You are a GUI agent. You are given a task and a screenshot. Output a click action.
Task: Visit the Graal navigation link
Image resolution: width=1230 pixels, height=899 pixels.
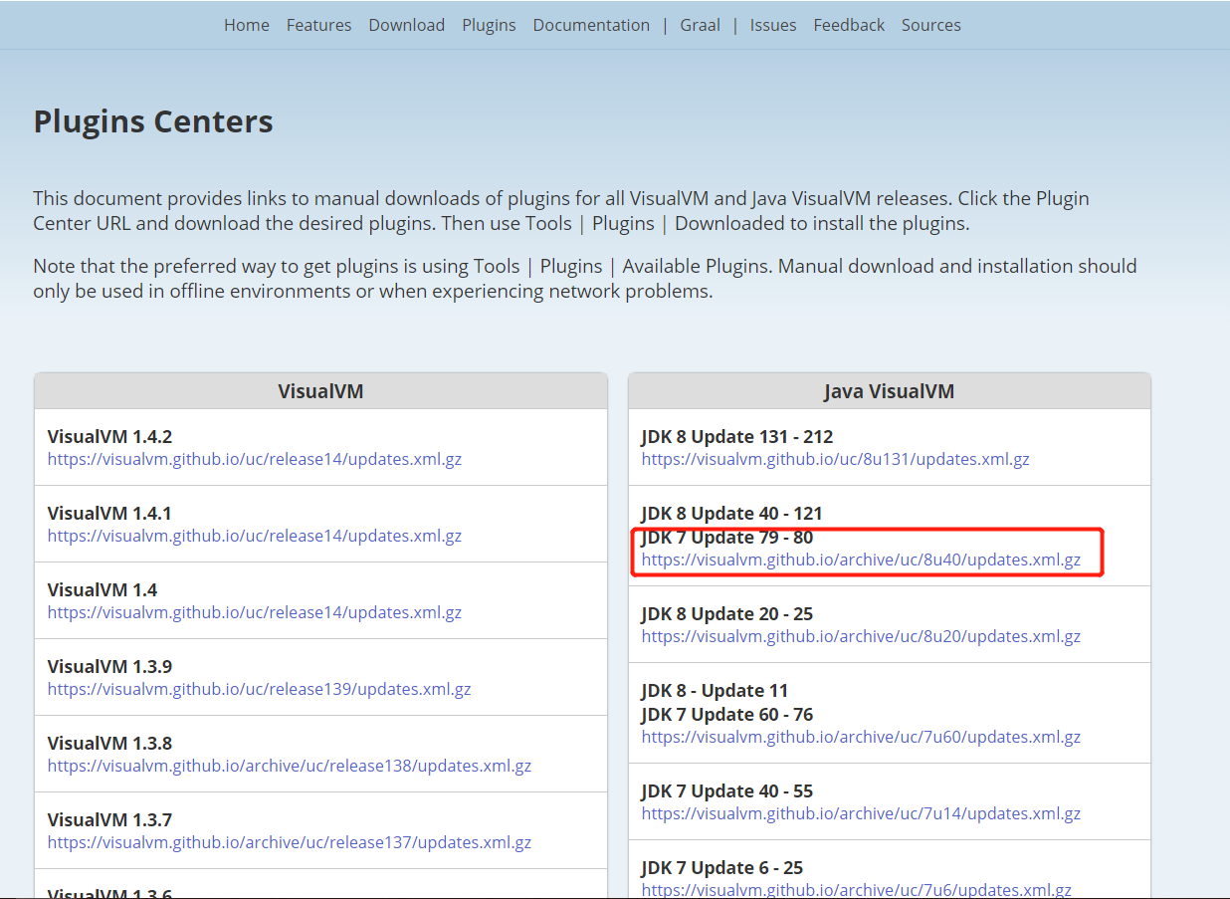click(700, 25)
